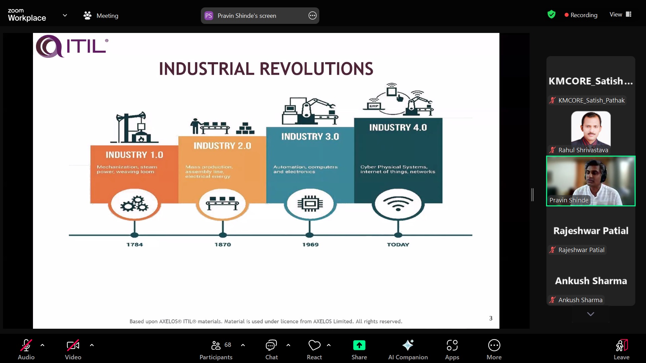646x363 pixels.
Task: Start camera with Video button
Action: (73, 346)
